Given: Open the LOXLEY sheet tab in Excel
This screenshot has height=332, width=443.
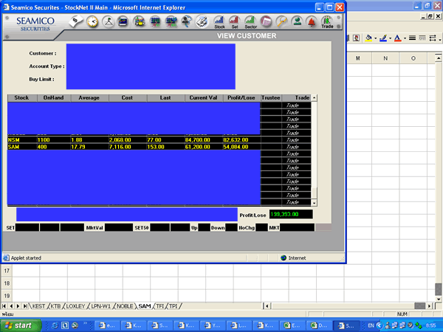Looking at the screenshot, I should [75, 306].
